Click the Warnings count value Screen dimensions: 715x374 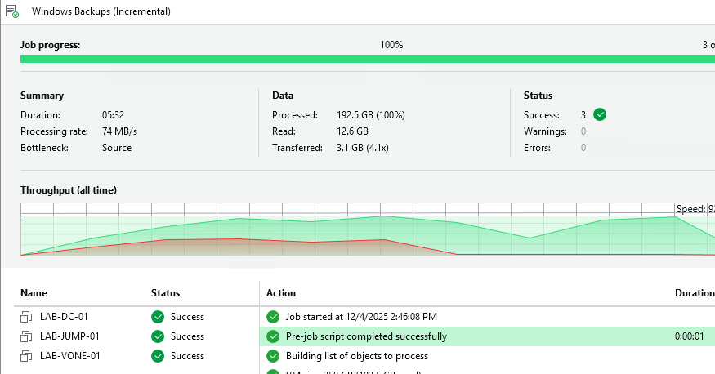583,131
